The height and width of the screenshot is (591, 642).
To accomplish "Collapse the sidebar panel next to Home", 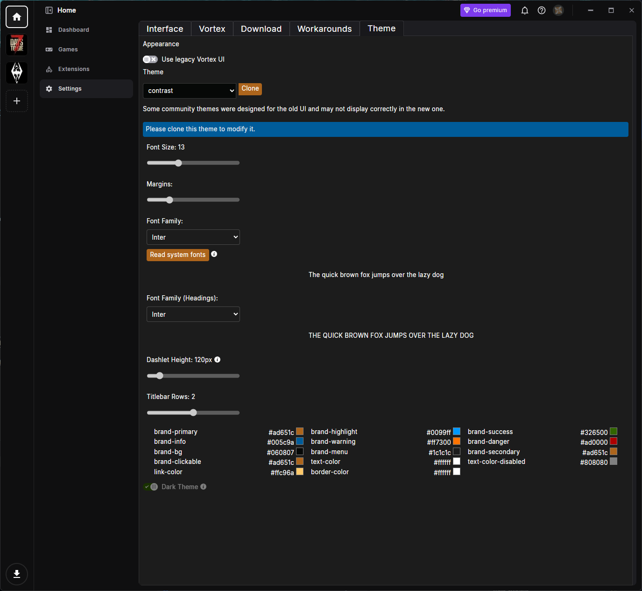I will [x=49, y=10].
